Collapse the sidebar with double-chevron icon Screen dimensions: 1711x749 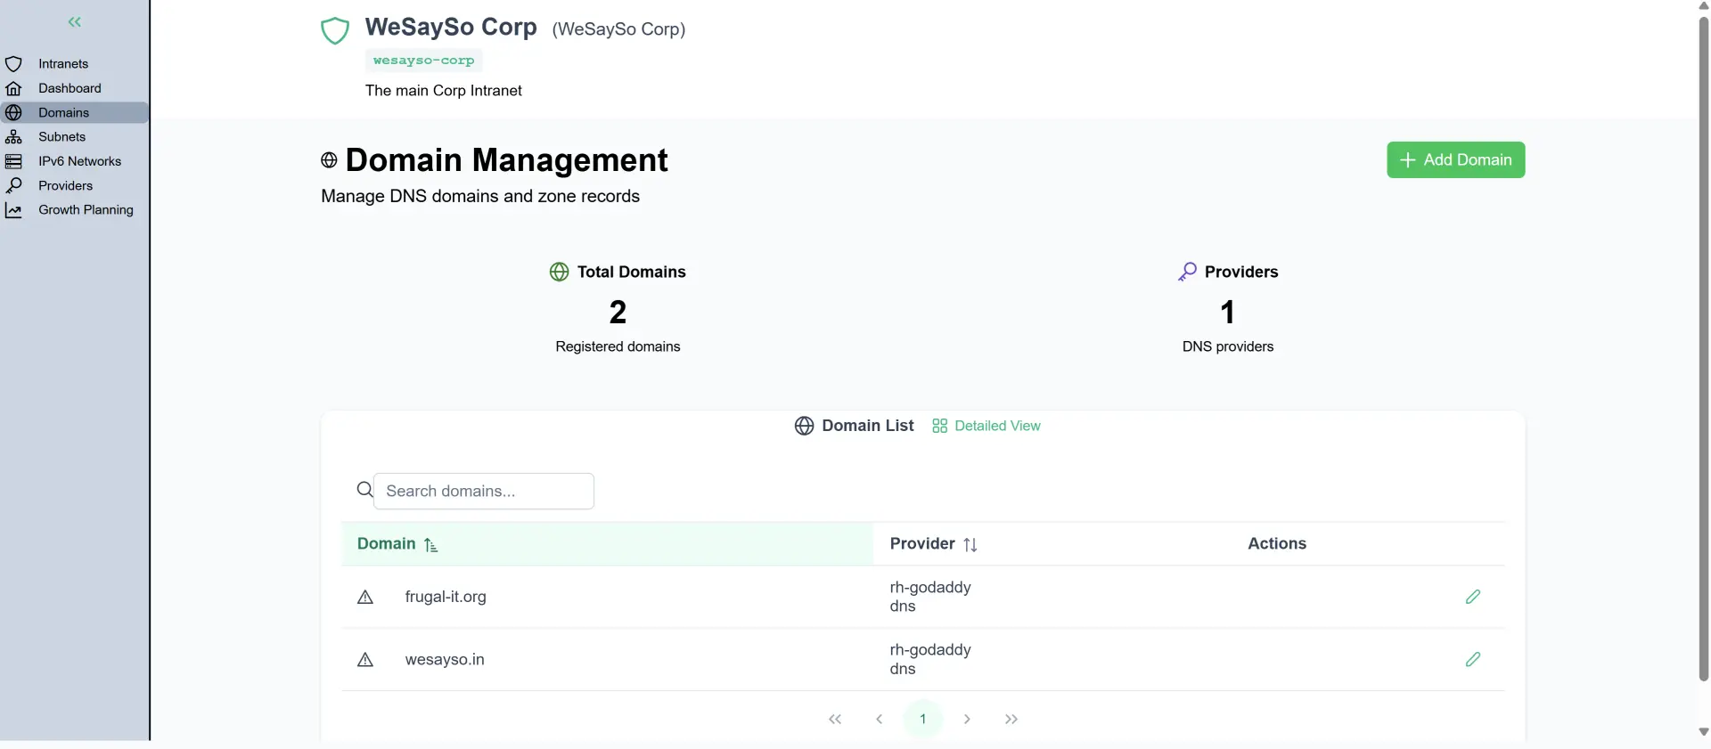pos(75,22)
